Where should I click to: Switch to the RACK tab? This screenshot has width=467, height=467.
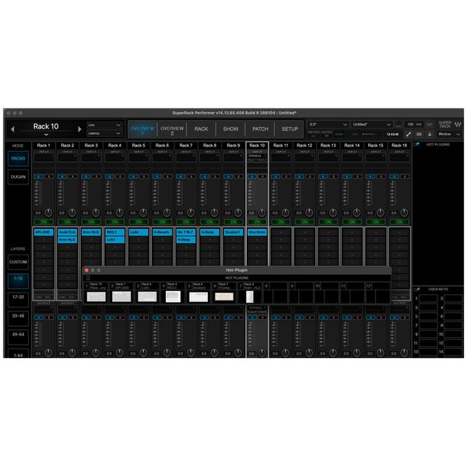coord(202,129)
